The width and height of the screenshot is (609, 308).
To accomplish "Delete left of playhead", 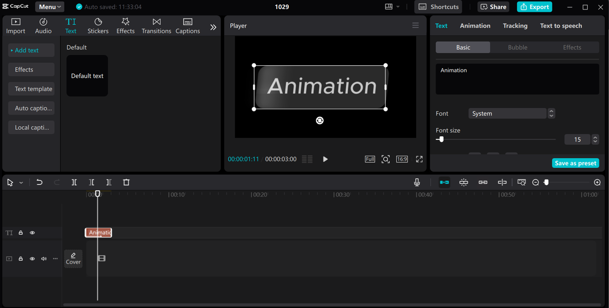I will [x=91, y=182].
